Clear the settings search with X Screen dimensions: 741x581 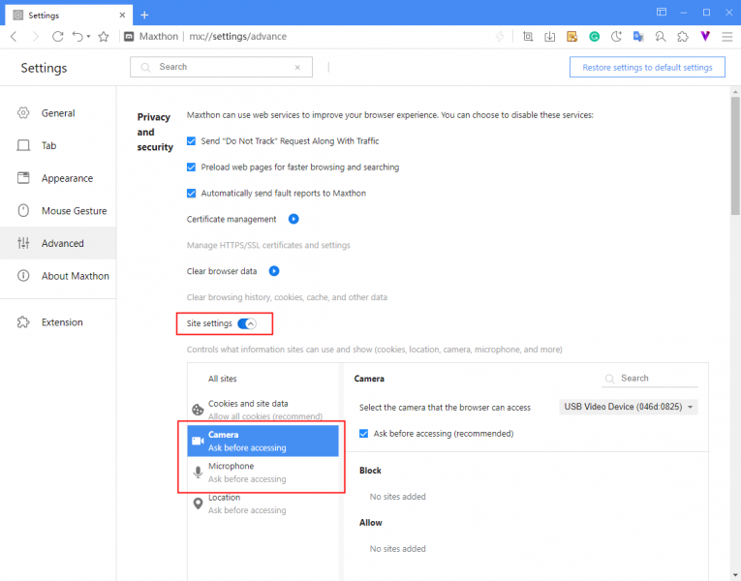point(297,68)
